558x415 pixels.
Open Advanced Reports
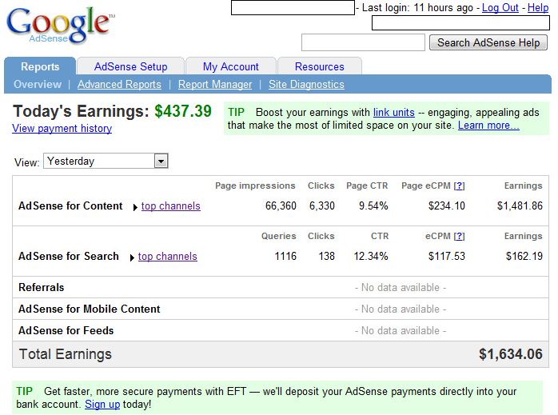pyautogui.click(x=119, y=84)
